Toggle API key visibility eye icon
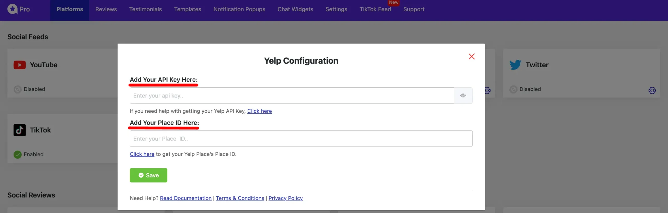Screen dimensions: 668x213 point(463,95)
